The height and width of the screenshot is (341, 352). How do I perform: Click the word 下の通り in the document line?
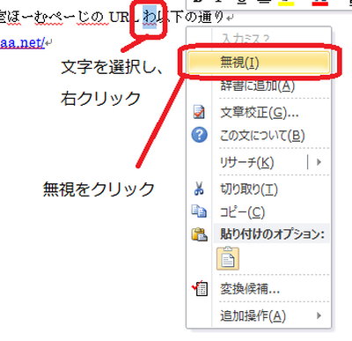pos(198,17)
